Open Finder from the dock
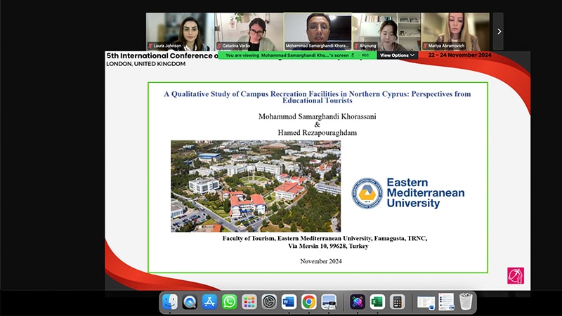The height and width of the screenshot is (316, 562). tap(170, 302)
